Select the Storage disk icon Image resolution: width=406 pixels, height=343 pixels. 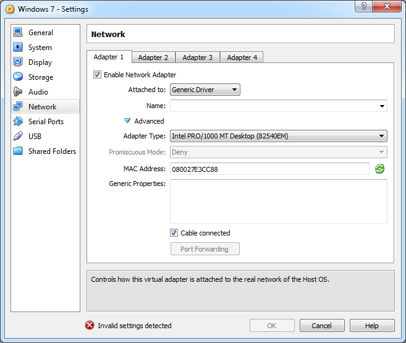click(17, 77)
